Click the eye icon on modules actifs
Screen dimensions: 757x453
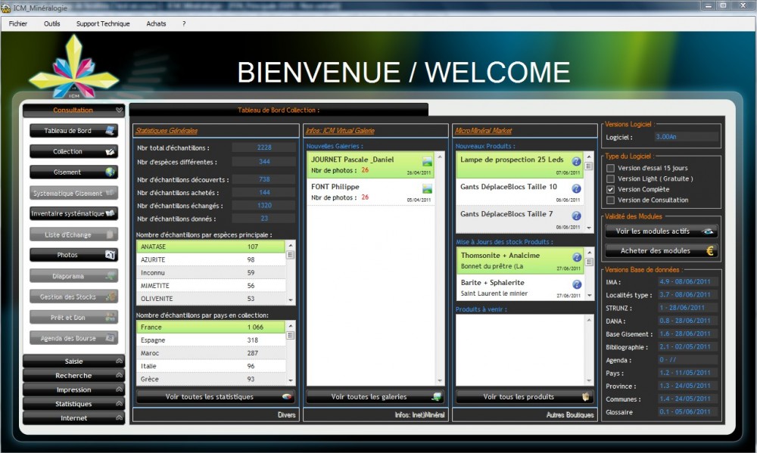709,231
